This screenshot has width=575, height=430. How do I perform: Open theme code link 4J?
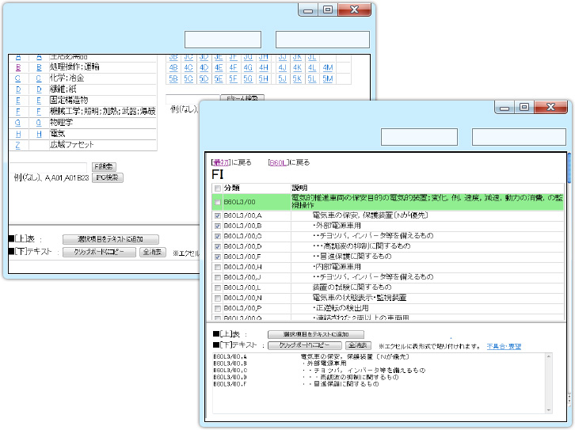(283, 68)
